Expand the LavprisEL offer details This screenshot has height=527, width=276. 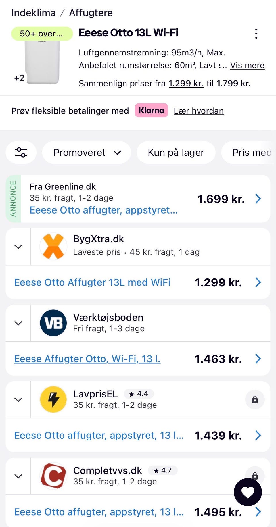(18, 399)
